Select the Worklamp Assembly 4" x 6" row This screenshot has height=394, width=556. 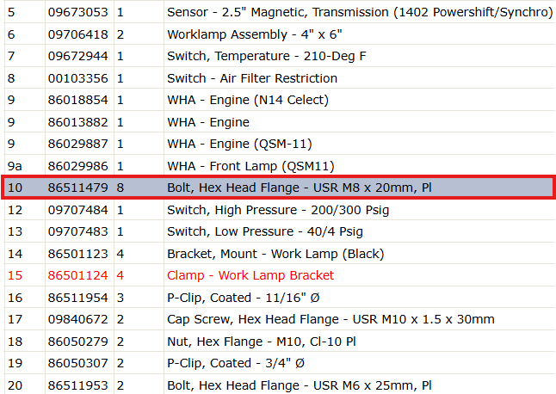pyautogui.click(x=280, y=34)
